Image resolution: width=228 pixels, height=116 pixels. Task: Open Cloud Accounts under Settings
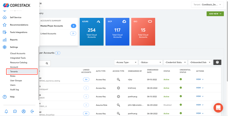click(x=18, y=53)
